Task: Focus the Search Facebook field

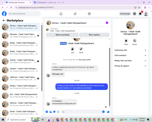Action: [x=24, y=14]
